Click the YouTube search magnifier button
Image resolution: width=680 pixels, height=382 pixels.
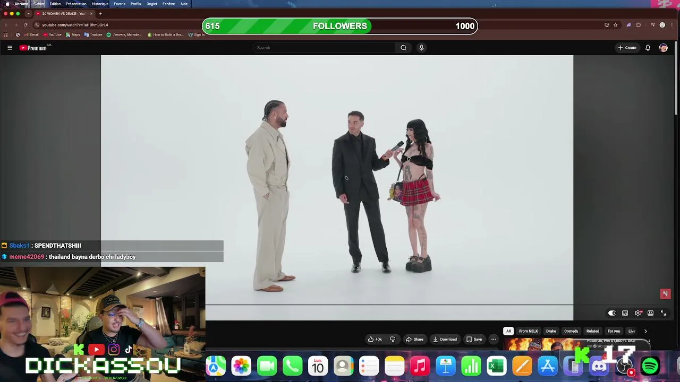403,48
